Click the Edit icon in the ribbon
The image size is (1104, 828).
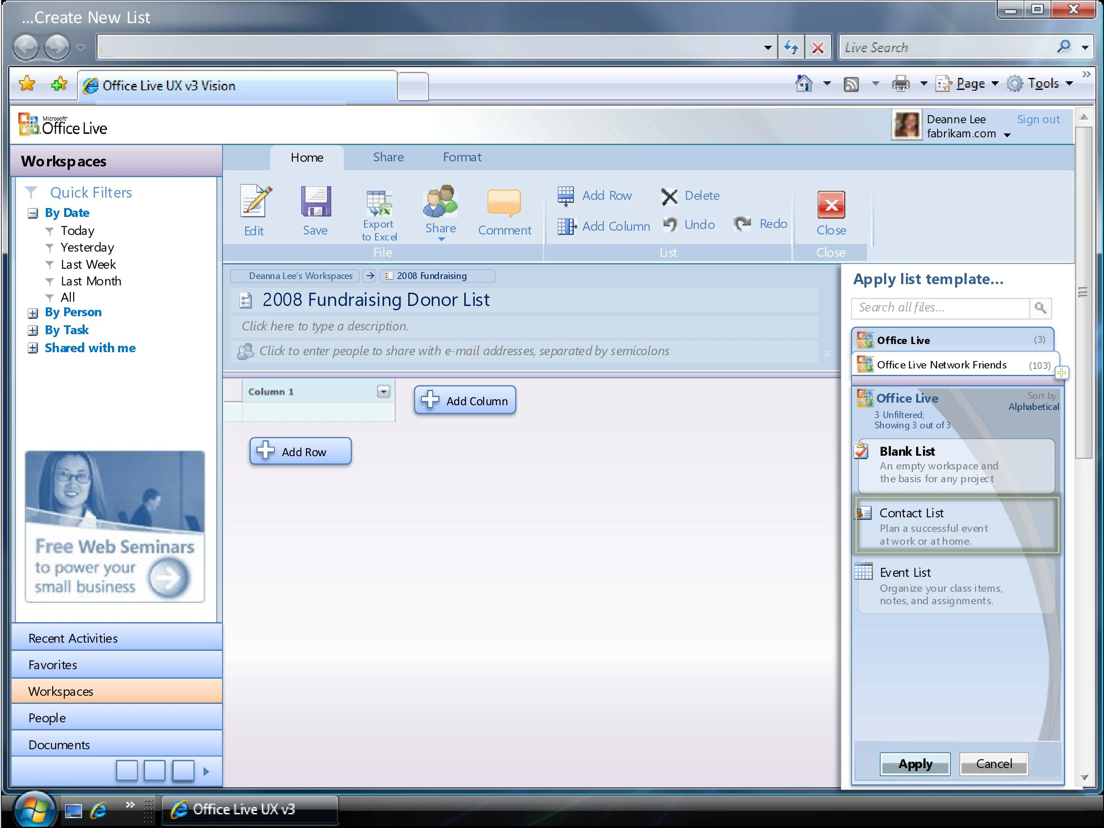(x=255, y=201)
